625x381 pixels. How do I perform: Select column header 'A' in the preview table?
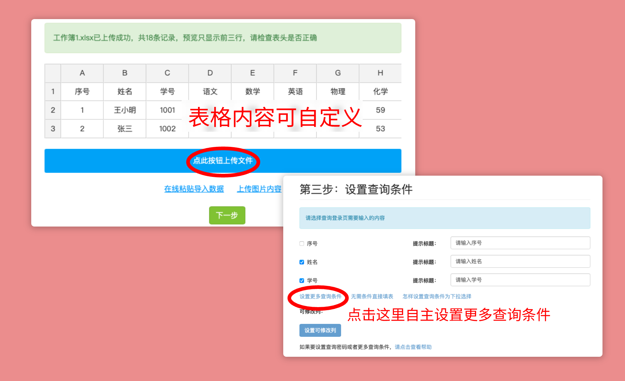coord(82,73)
